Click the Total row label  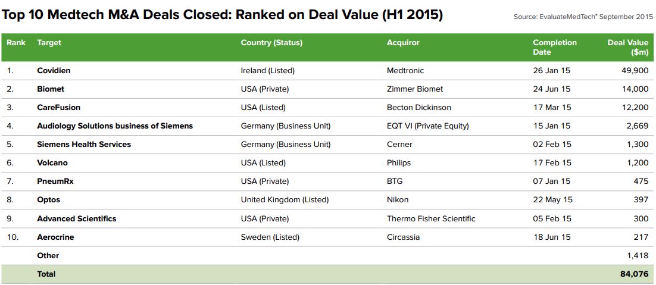46,274
